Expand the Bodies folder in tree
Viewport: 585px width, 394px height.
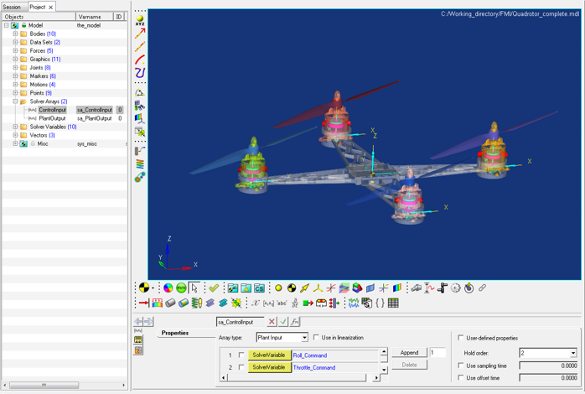pyautogui.click(x=15, y=34)
